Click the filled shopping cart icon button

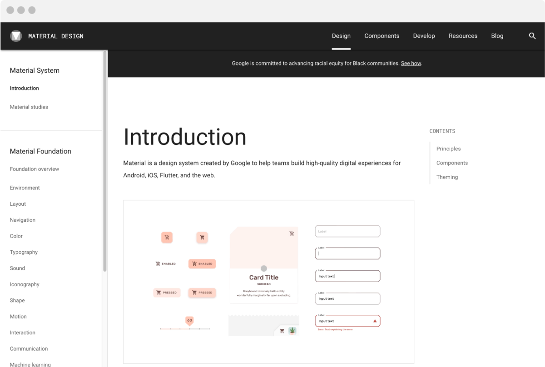pos(202,237)
